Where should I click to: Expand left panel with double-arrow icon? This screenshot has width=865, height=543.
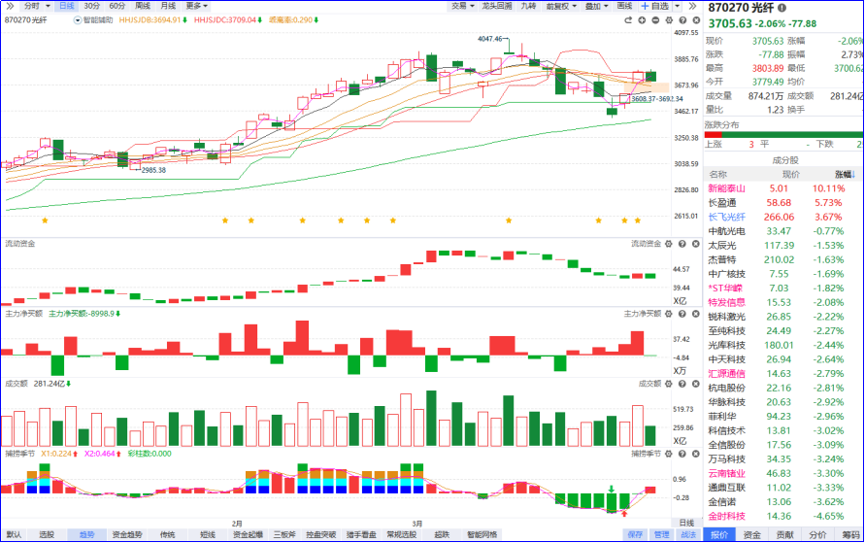click(x=10, y=6)
